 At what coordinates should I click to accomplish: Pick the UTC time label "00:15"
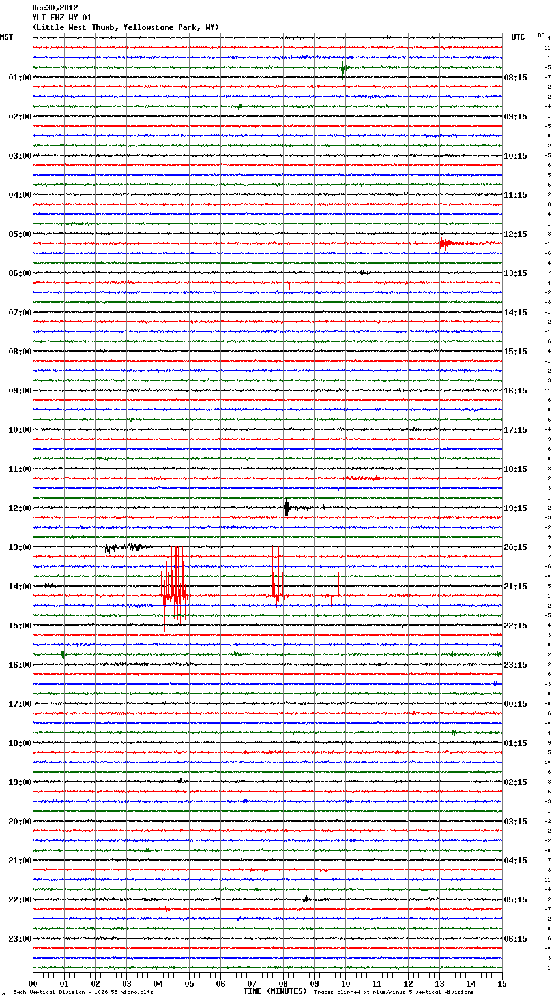coord(516,704)
